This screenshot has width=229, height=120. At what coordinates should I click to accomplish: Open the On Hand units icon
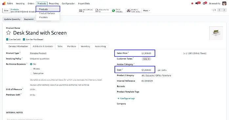[129, 10]
